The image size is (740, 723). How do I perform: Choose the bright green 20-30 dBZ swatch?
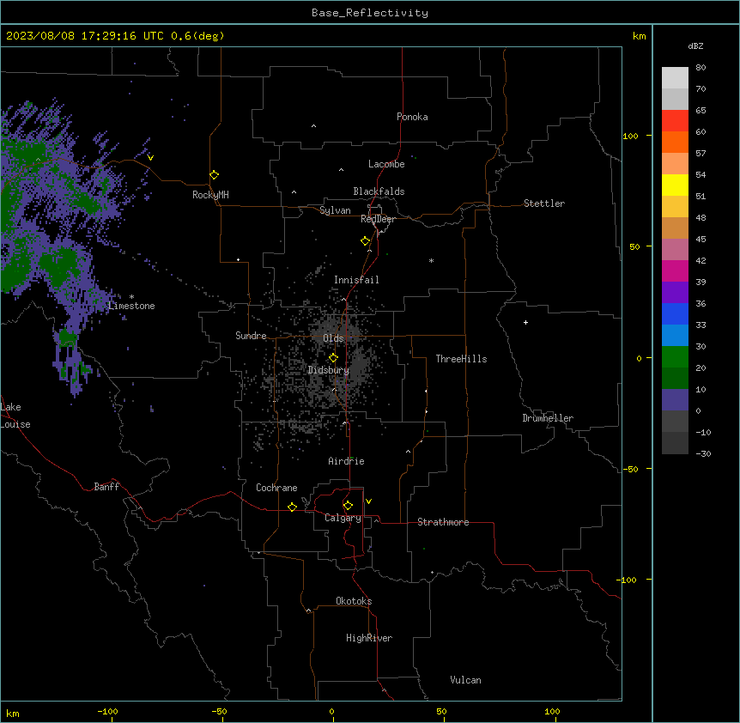coord(675,357)
